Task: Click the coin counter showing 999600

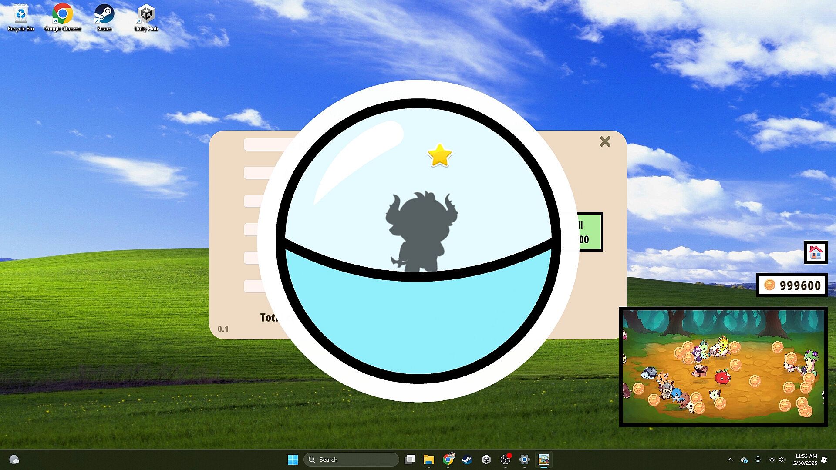Action: pyautogui.click(x=792, y=285)
